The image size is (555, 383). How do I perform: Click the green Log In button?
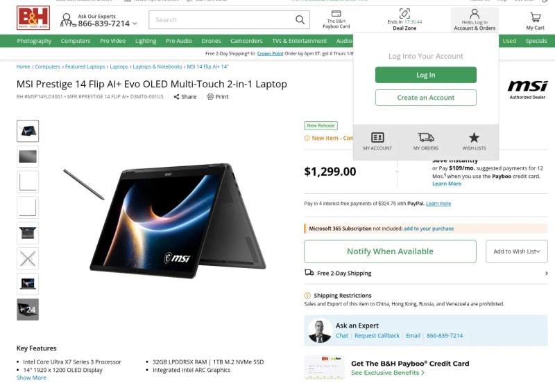pyautogui.click(x=425, y=75)
